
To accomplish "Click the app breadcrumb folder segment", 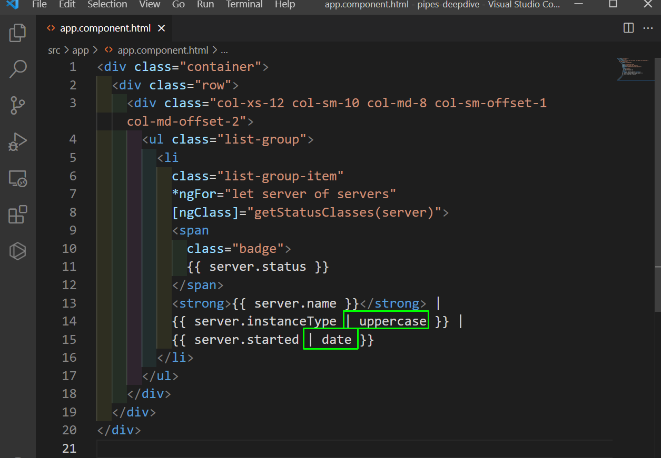I will [x=81, y=50].
